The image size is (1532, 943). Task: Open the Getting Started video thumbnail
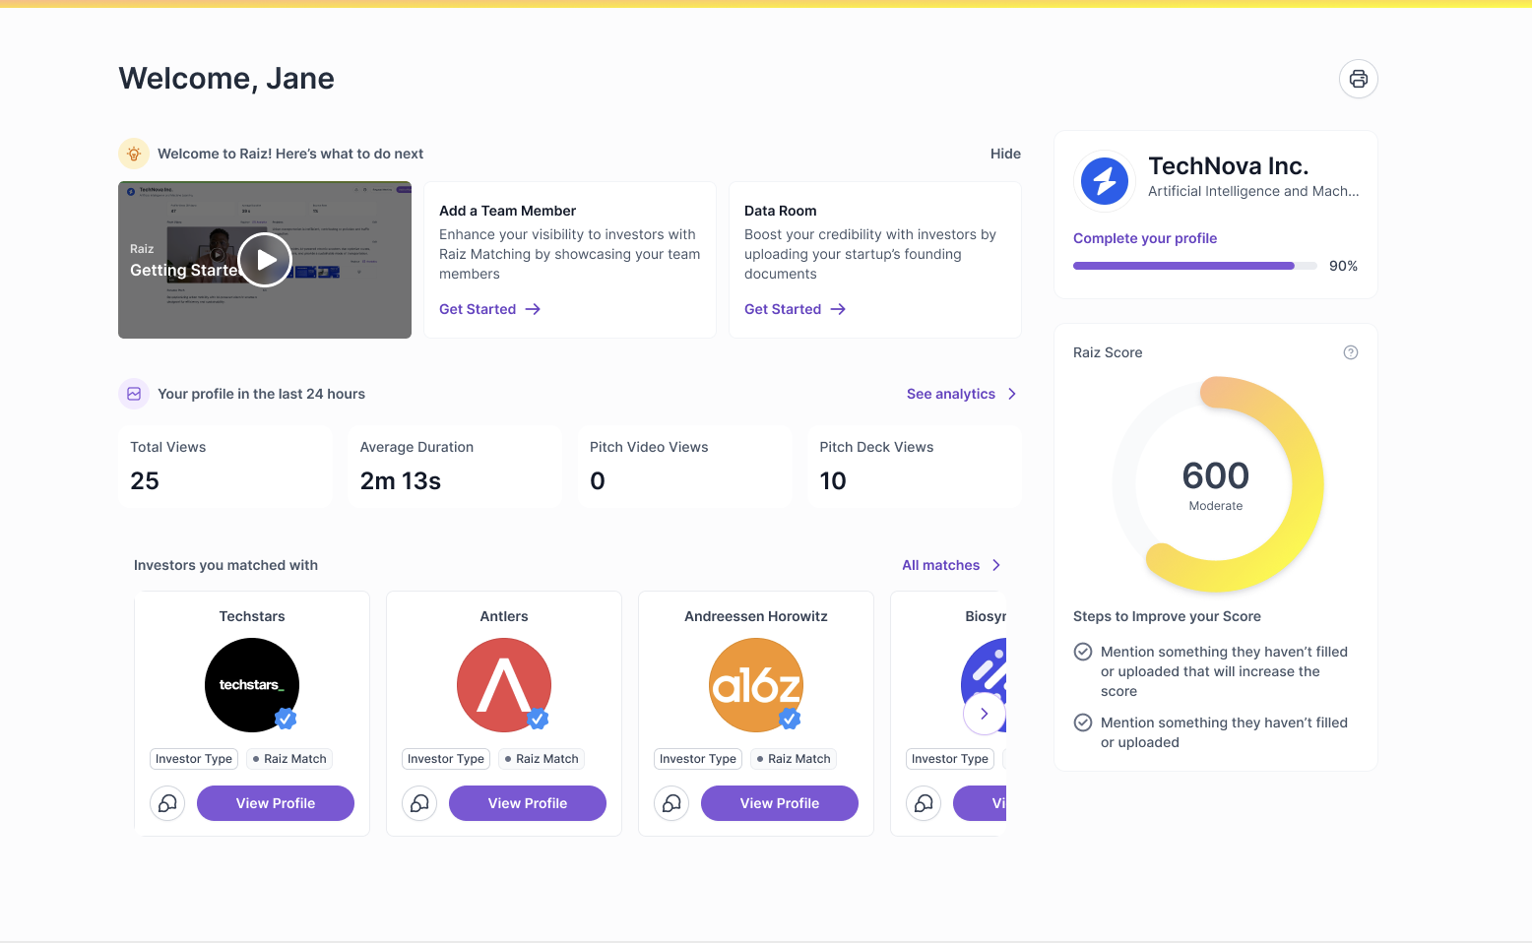pyautogui.click(x=265, y=260)
